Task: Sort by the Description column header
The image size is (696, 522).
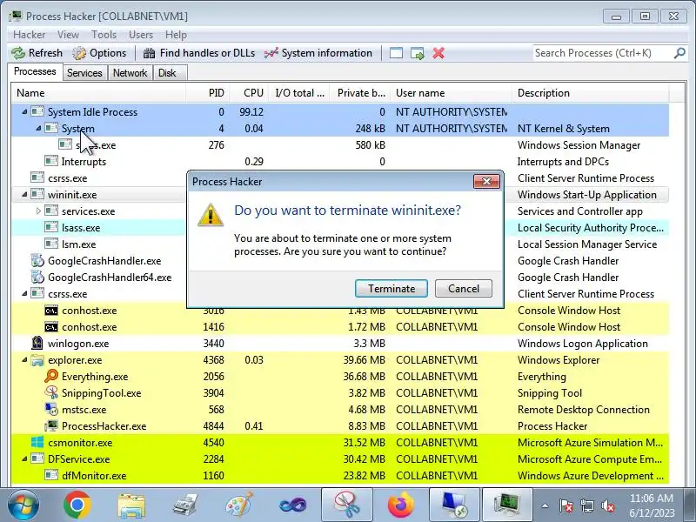Action: [x=591, y=93]
